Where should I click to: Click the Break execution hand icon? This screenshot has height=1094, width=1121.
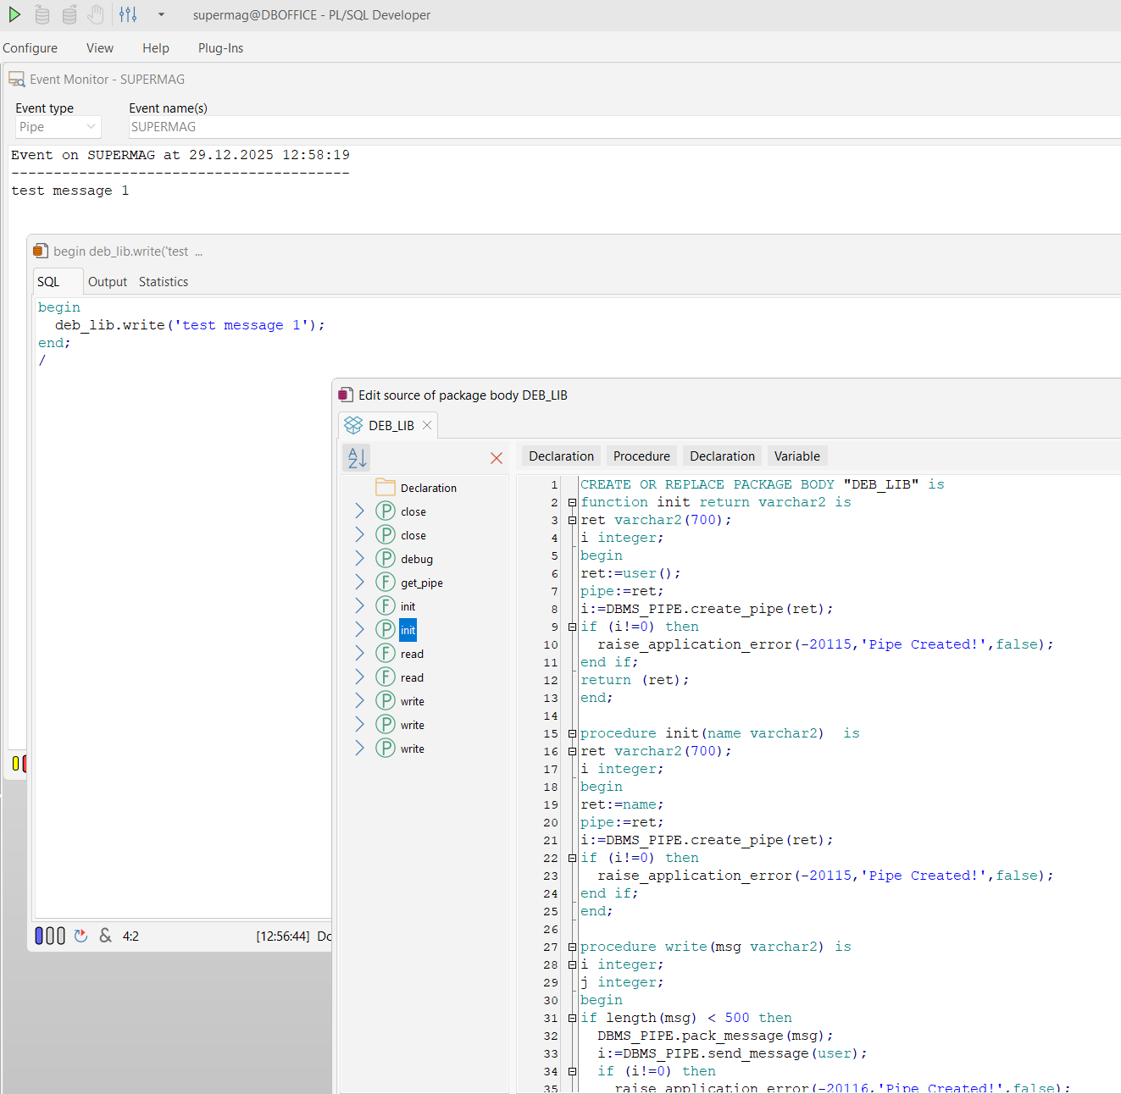tap(96, 14)
